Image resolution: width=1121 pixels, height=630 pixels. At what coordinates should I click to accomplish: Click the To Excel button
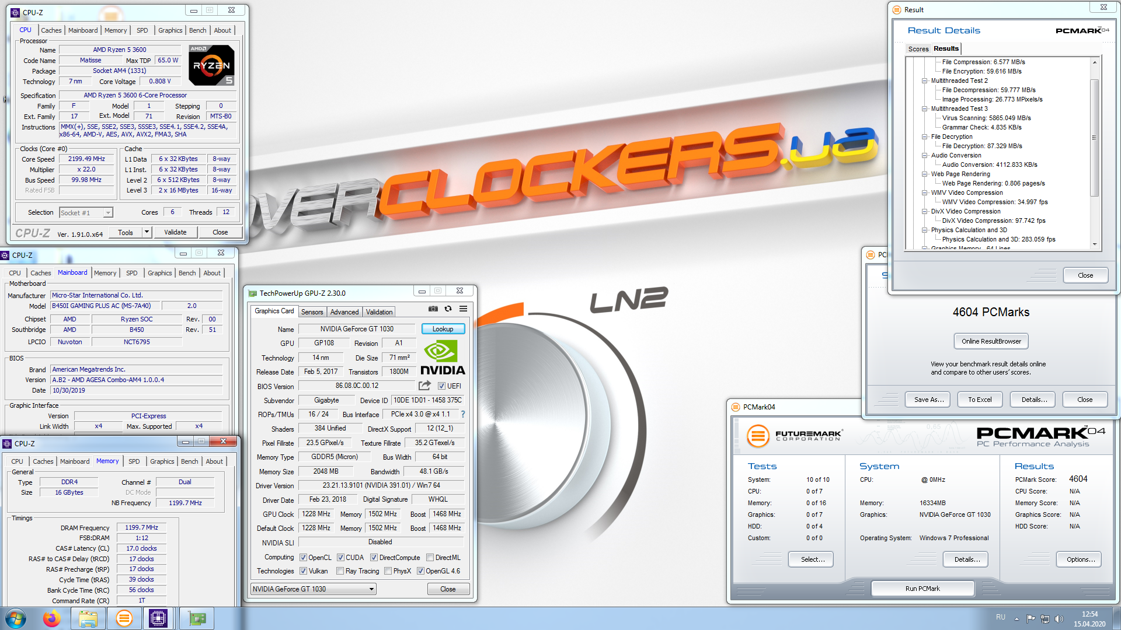point(980,400)
